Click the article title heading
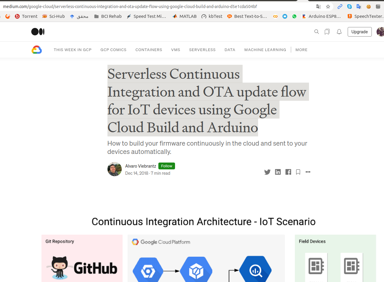Viewport: 384px width, 282px height. (x=208, y=100)
